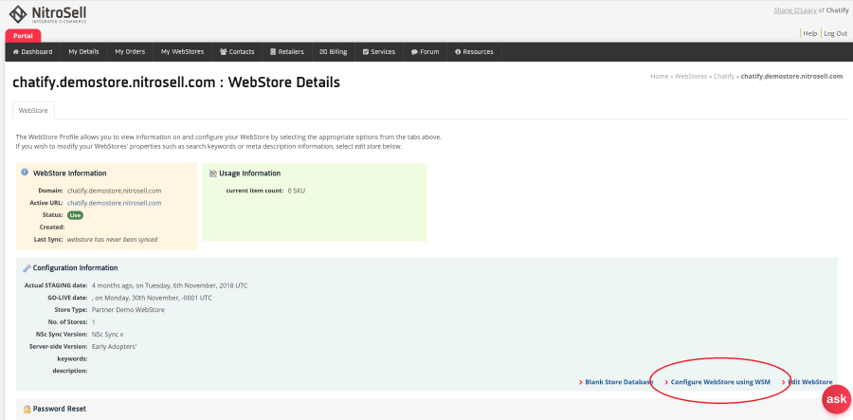Click the Blank Store Database link

pyautogui.click(x=619, y=382)
